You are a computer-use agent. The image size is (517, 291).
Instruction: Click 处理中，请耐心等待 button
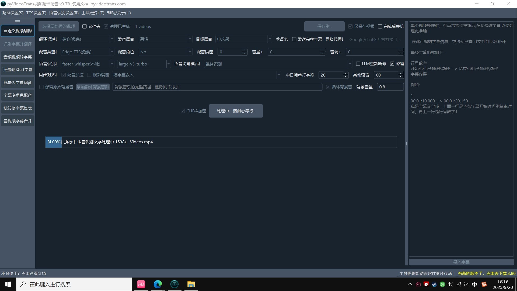pyautogui.click(x=236, y=111)
